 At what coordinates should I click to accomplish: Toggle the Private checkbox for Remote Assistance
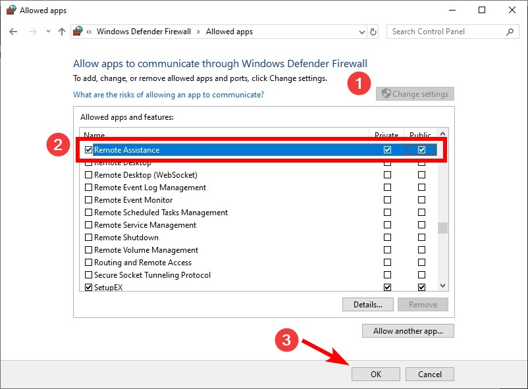click(387, 150)
